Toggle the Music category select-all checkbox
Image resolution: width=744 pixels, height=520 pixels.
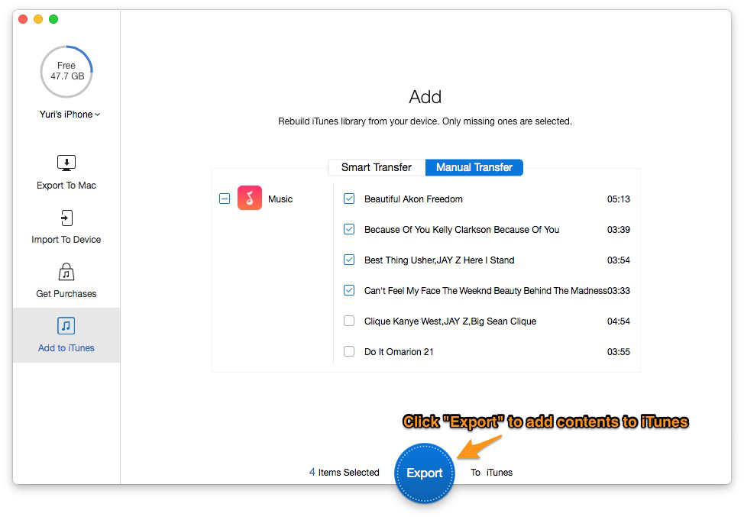pos(225,199)
